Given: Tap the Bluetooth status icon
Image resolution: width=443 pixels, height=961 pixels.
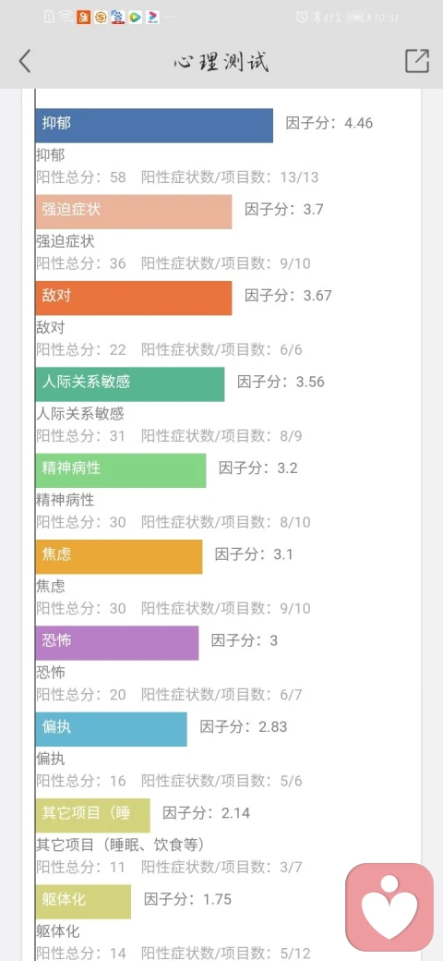Looking at the screenshot, I should tap(317, 18).
